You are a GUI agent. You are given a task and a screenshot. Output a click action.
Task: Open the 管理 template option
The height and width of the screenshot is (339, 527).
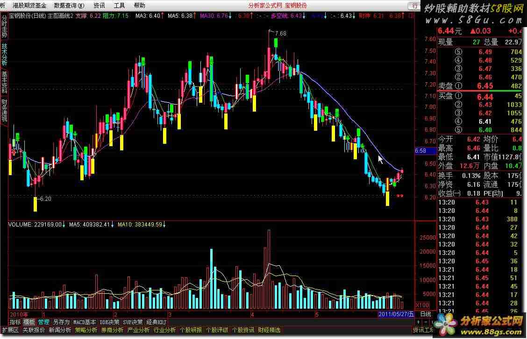coord(43,322)
